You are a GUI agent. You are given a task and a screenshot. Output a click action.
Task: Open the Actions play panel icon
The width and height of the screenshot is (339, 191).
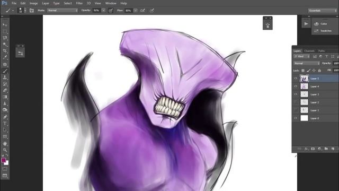pyautogui.click(x=306, y=23)
